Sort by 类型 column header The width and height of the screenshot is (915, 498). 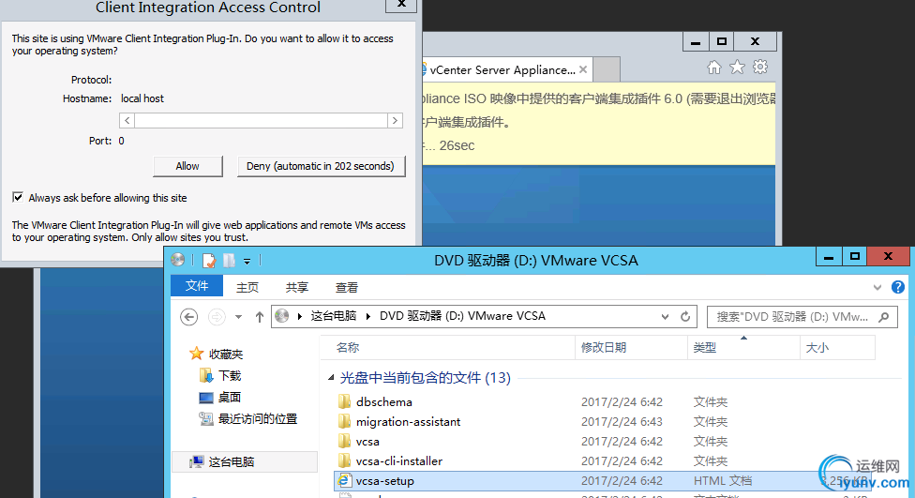743,348
